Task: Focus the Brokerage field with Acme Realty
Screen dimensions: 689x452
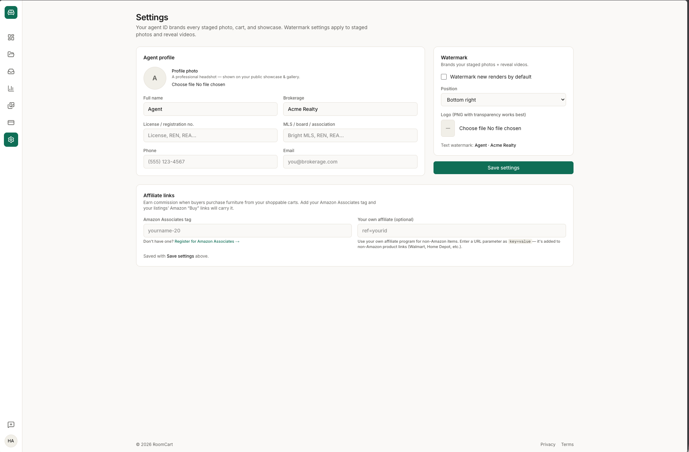Action: click(350, 109)
